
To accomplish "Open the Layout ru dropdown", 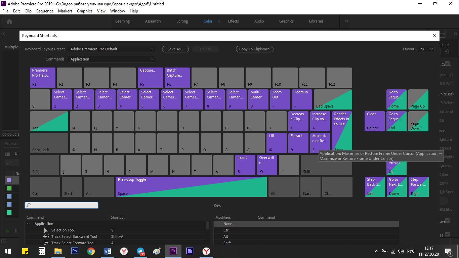I will click(426, 49).
